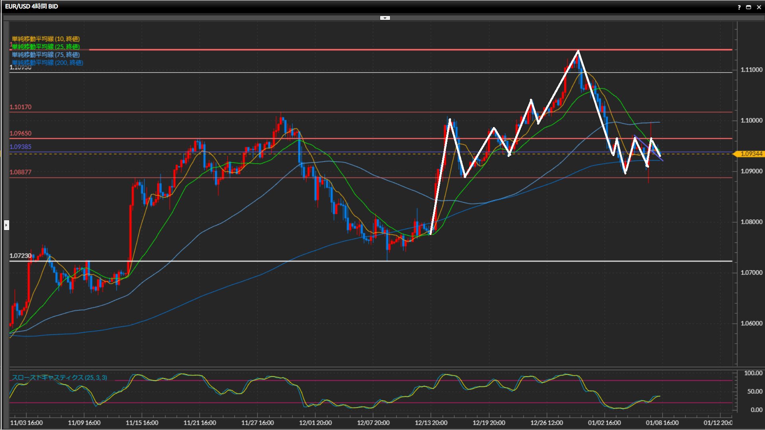The height and width of the screenshot is (430, 765).
Task: Select the 25-period green moving average label
Action: (x=45, y=47)
